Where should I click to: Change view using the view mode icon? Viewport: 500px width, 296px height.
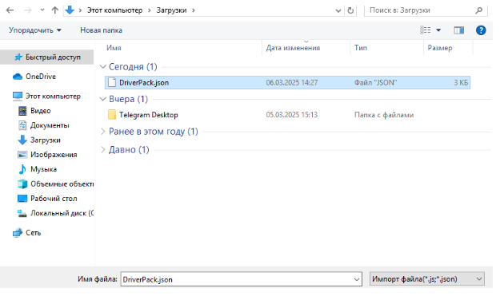pos(426,30)
